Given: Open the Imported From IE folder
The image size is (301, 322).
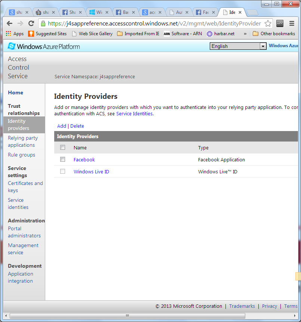Looking at the screenshot, I should [138, 34].
